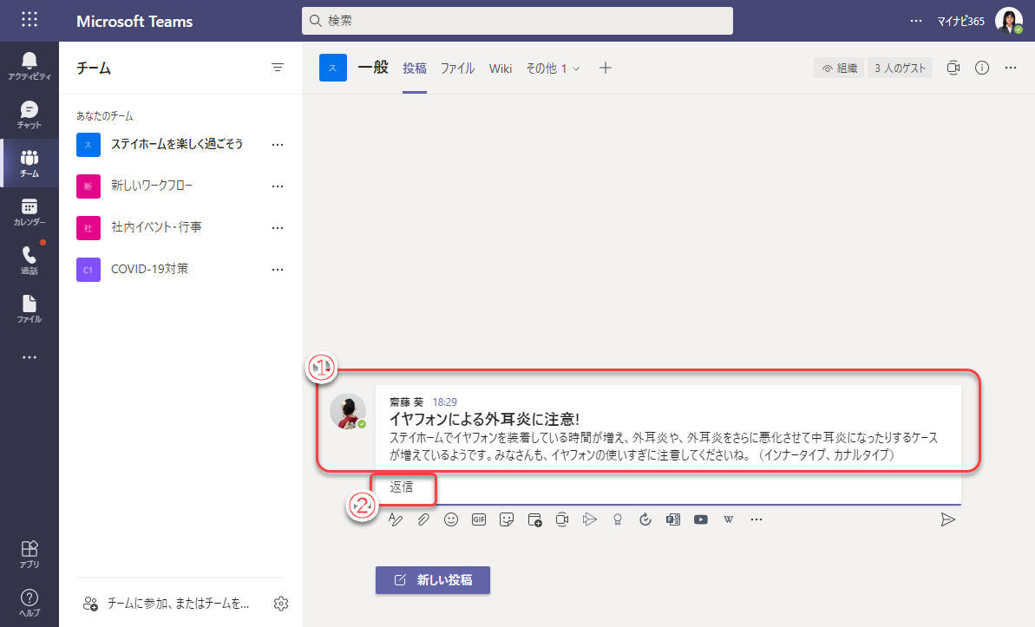This screenshot has height=627, width=1035.
Task: Select the 新しいワークフロー team
Action: coord(180,186)
